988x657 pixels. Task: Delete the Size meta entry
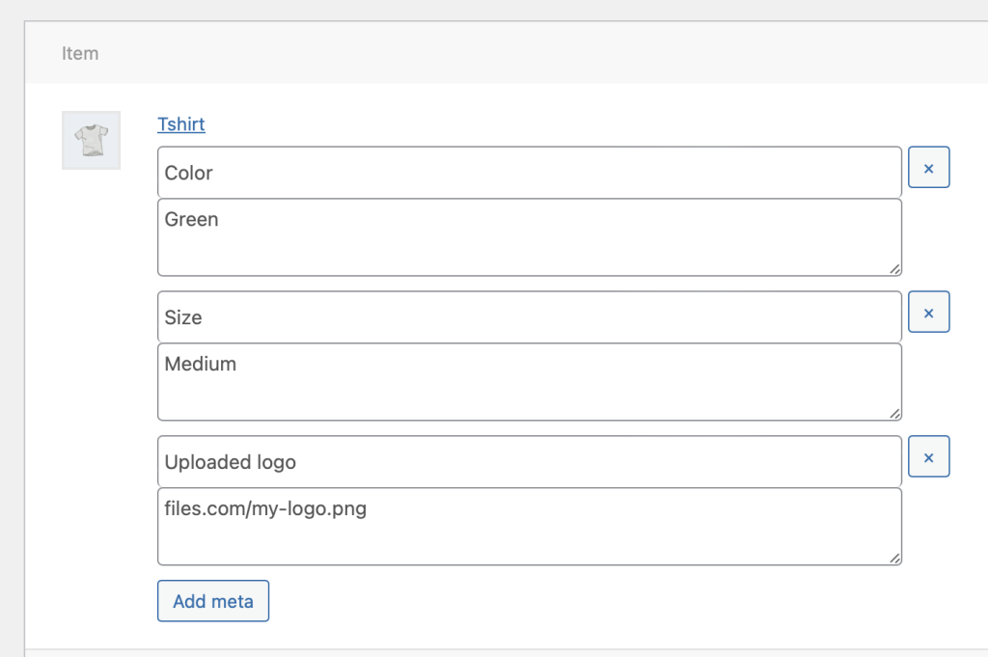[x=928, y=313]
